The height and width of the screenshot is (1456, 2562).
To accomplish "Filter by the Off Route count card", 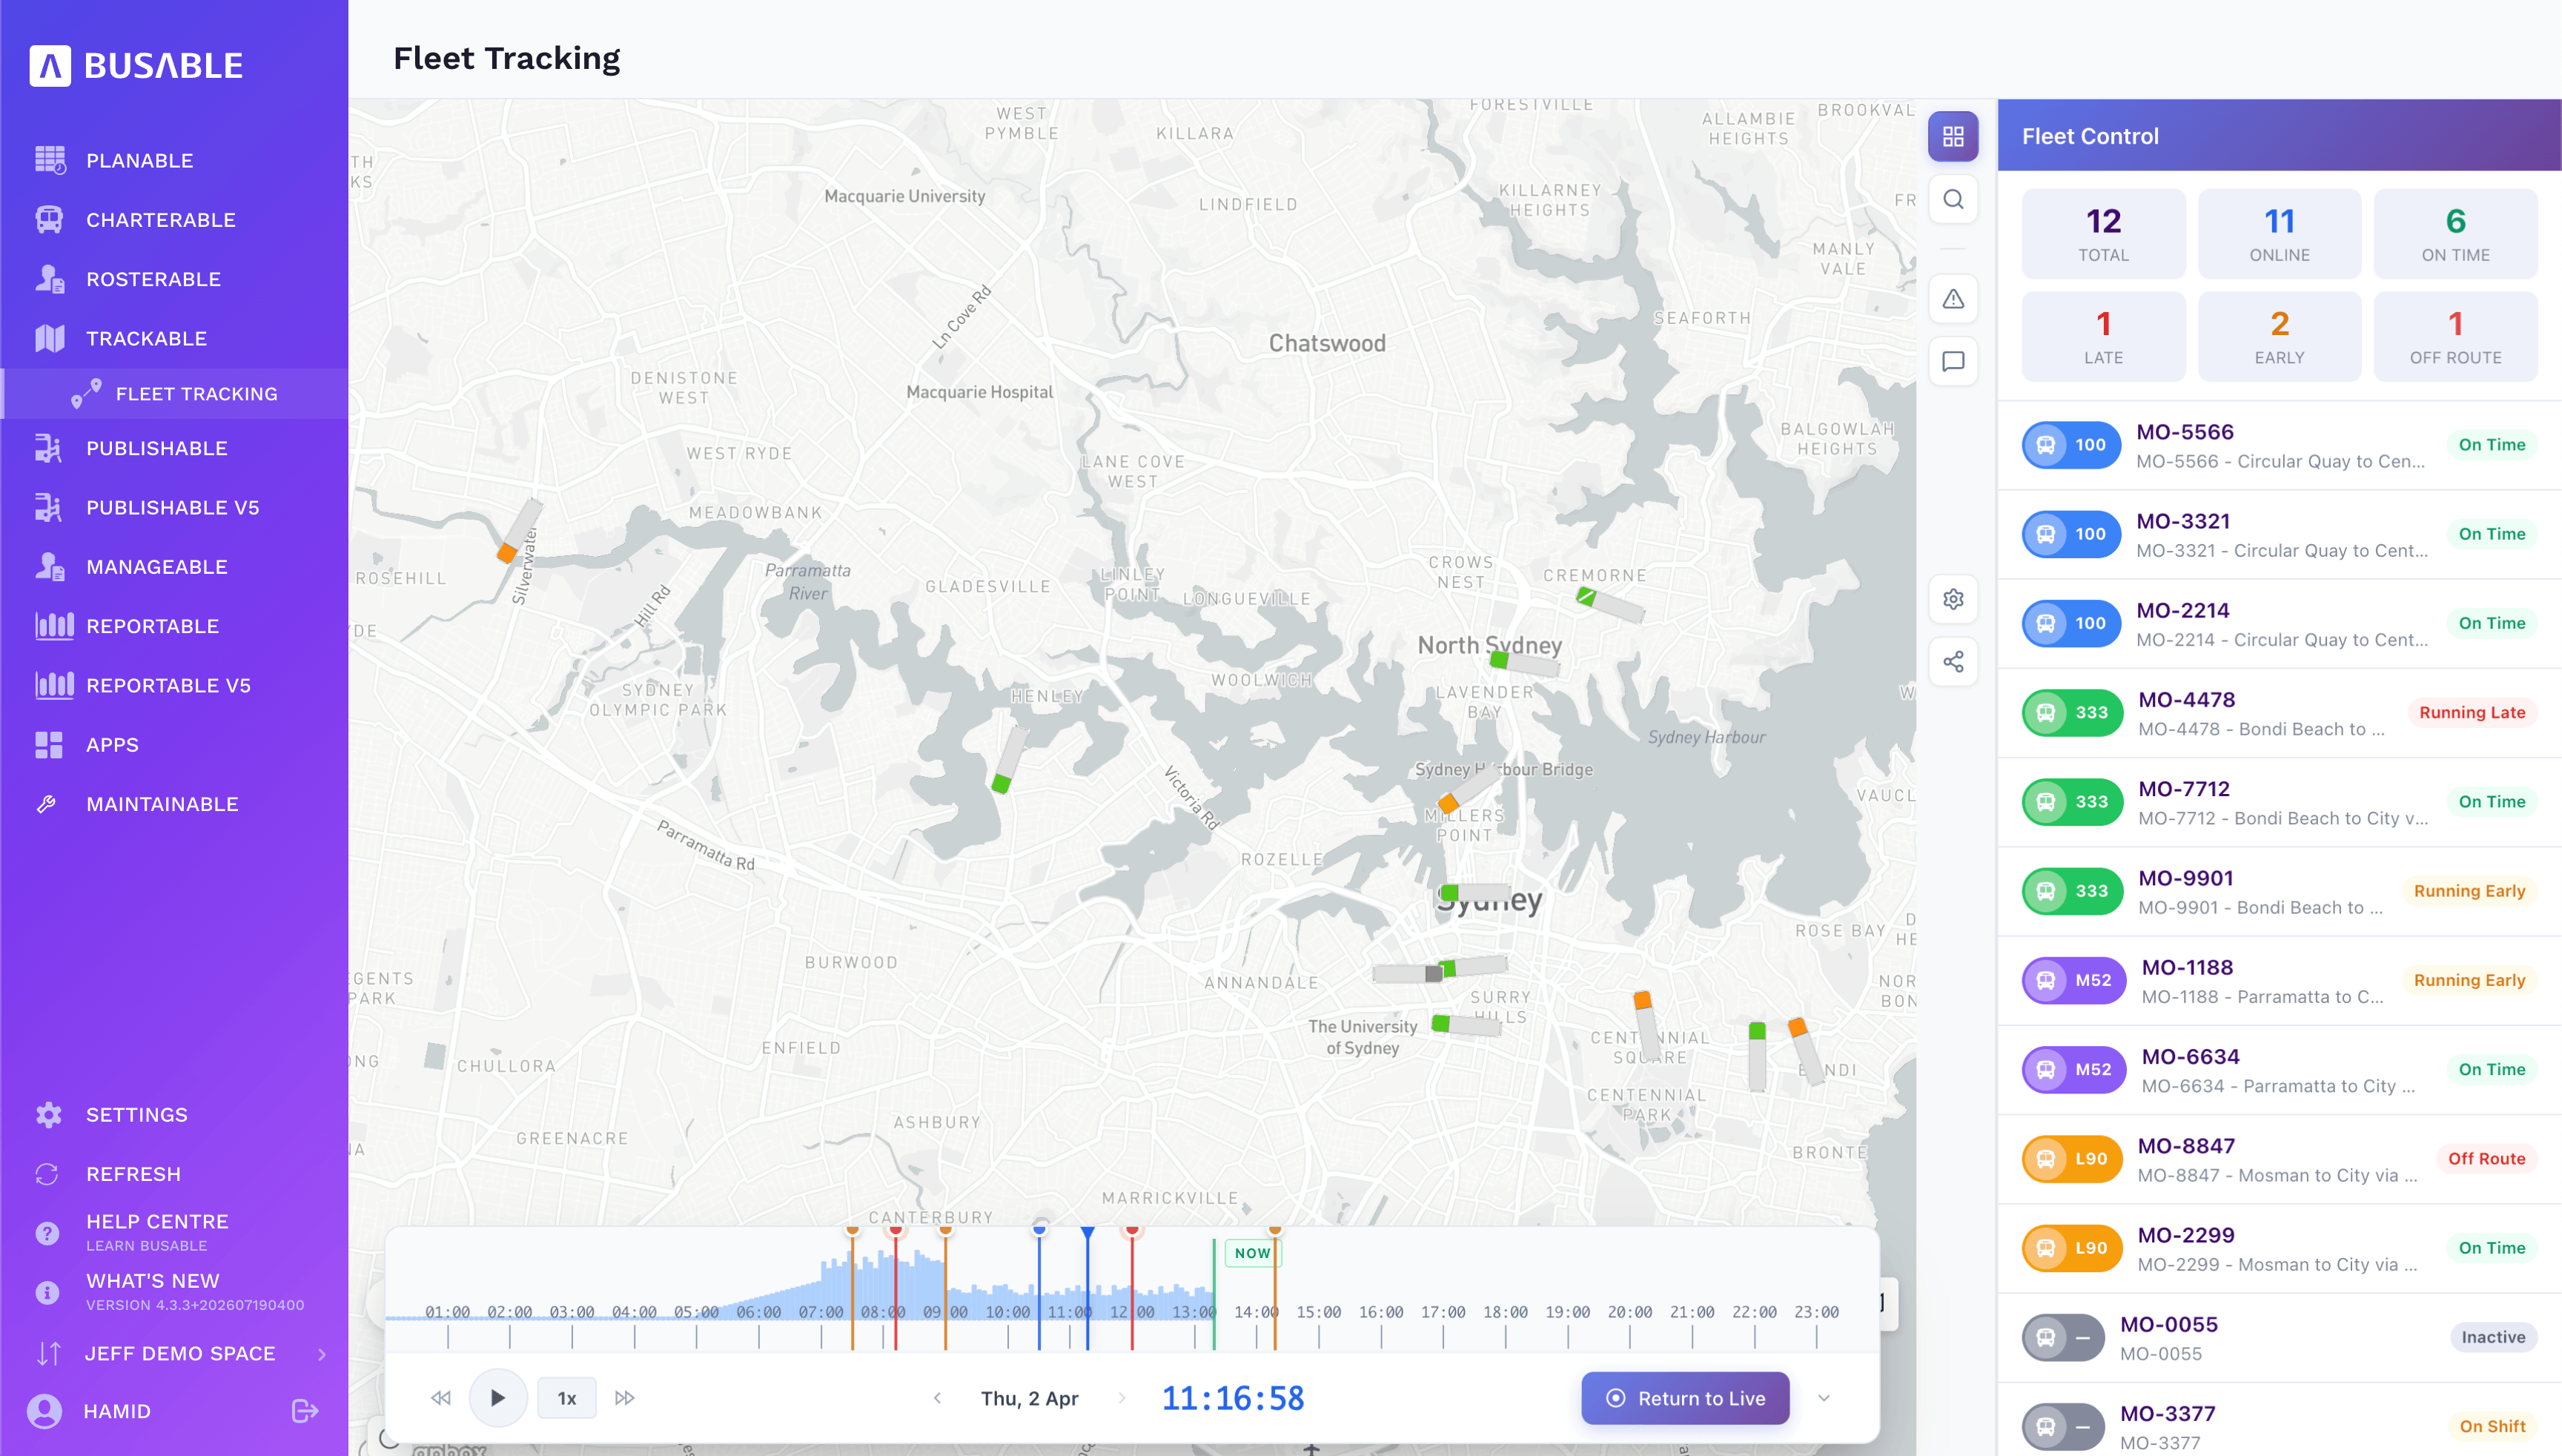I will point(2455,336).
